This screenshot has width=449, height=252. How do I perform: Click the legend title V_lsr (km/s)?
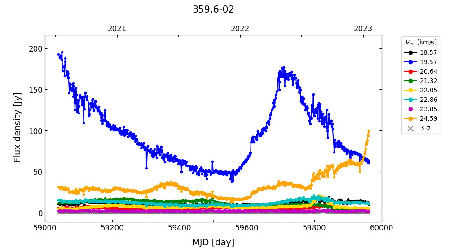[421, 43]
